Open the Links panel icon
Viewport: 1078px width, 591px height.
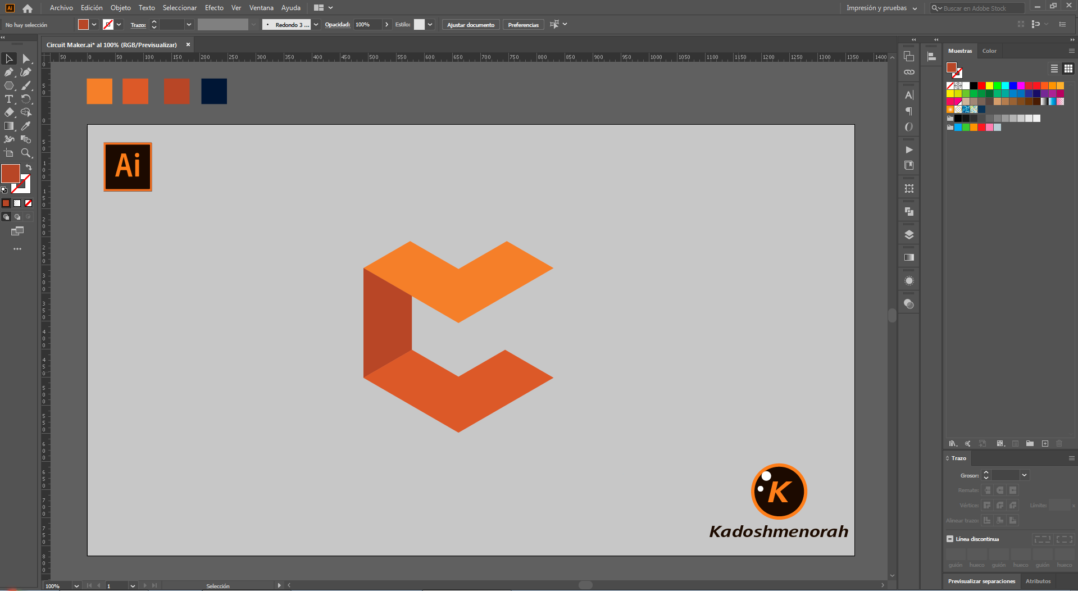(909, 72)
